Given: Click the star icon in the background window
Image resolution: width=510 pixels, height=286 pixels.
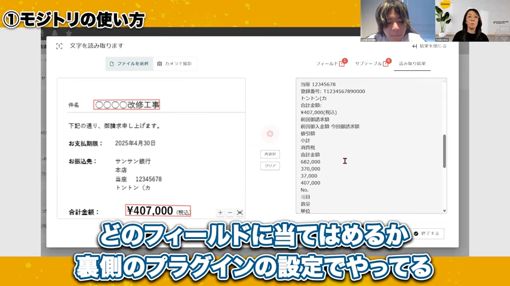Looking at the screenshot, I should pyautogui.click(x=69, y=33).
